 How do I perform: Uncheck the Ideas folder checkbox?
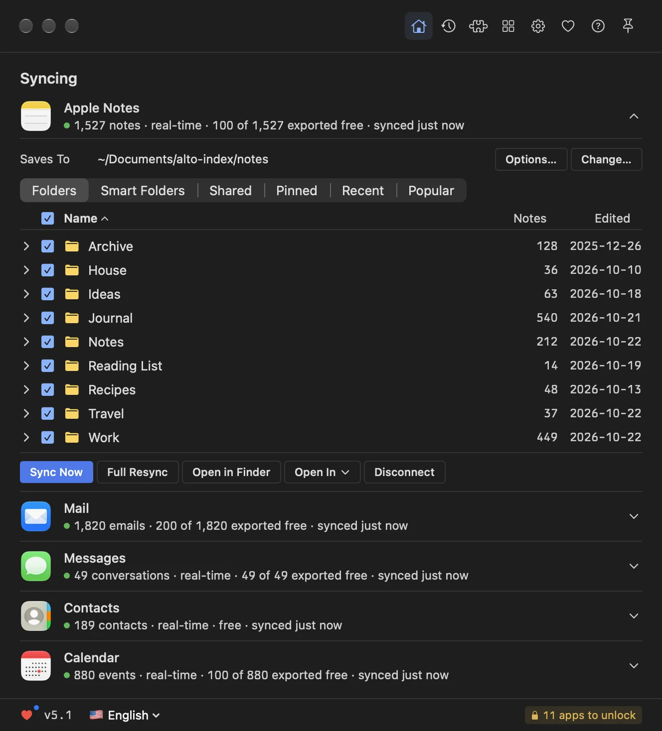(47, 294)
